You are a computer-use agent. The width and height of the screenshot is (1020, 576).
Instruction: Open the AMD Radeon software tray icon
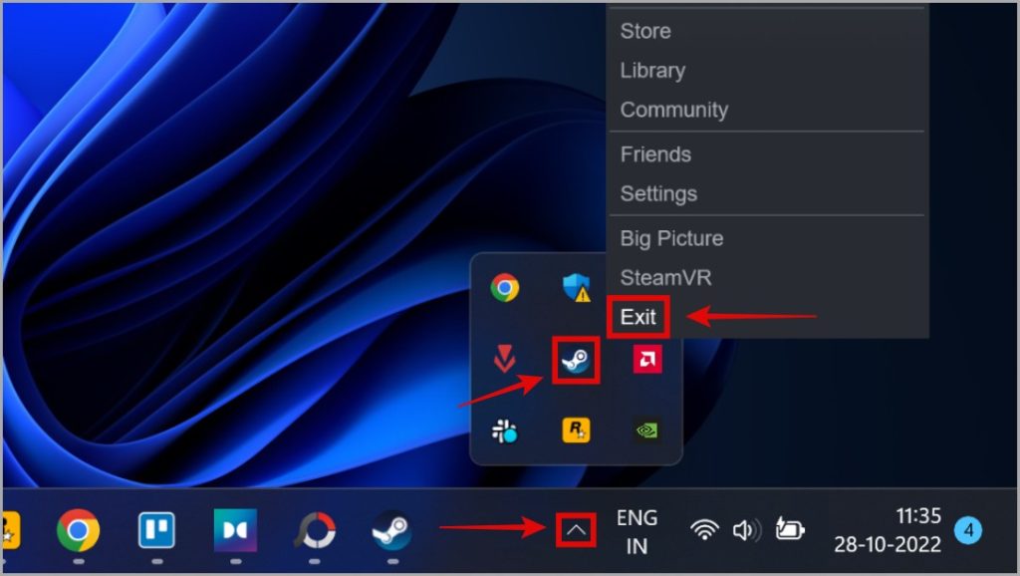(647, 360)
